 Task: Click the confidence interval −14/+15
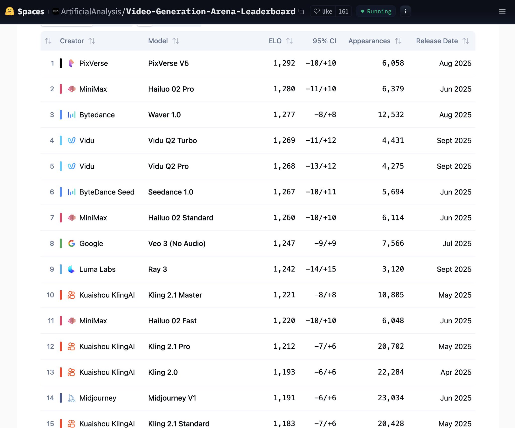pyautogui.click(x=321, y=269)
